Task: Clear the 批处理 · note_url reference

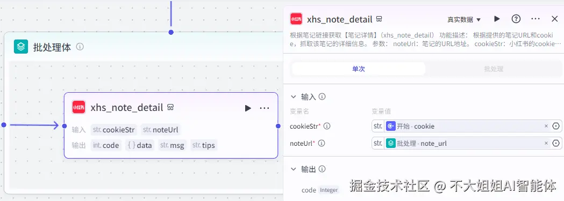Action: pos(546,143)
